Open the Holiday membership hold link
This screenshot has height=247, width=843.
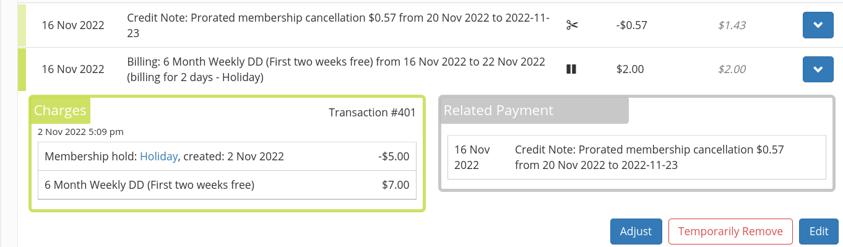point(158,157)
